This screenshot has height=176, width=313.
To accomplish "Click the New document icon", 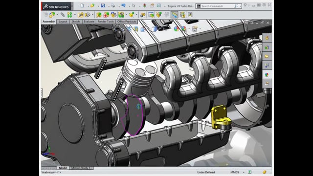I will tap(82, 5).
